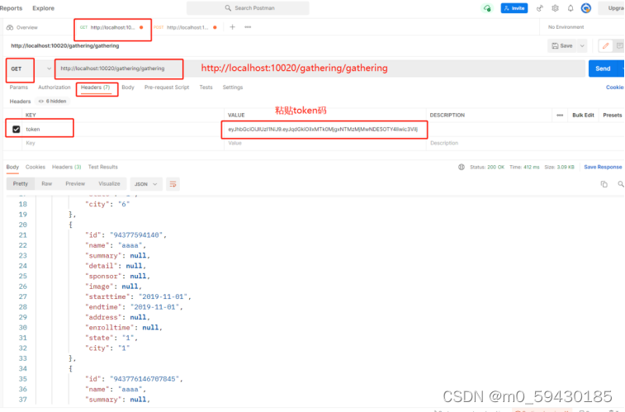Click the sync cloud status icon
This screenshot has height=412, width=625.
pyautogui.click(x=486, y=8)
